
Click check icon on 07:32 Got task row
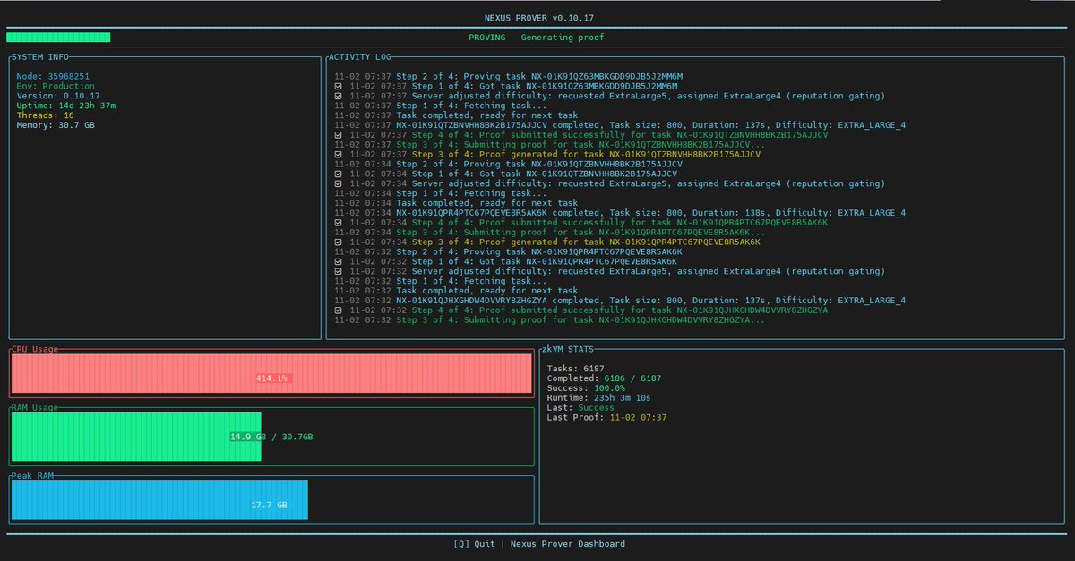(338, 261)
